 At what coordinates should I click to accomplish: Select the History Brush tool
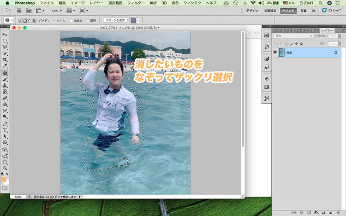tap(5, 92)
